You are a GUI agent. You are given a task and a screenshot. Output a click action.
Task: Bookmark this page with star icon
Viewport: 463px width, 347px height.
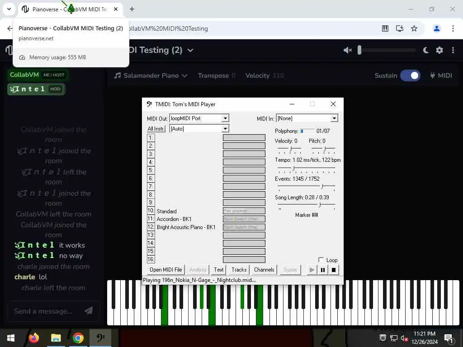click(414, 28)
